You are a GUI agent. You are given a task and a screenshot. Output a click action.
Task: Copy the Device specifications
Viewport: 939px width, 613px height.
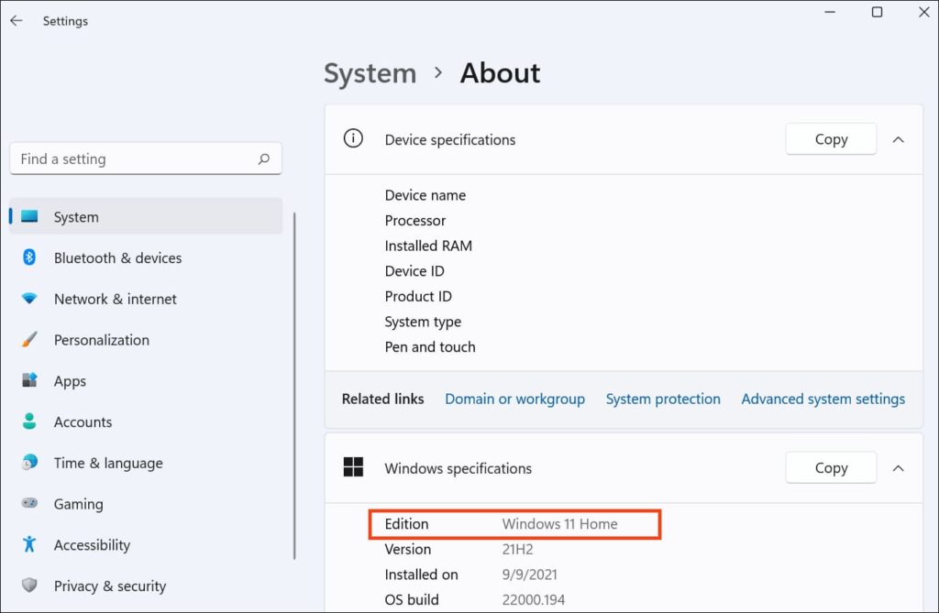tap(831, 139)
